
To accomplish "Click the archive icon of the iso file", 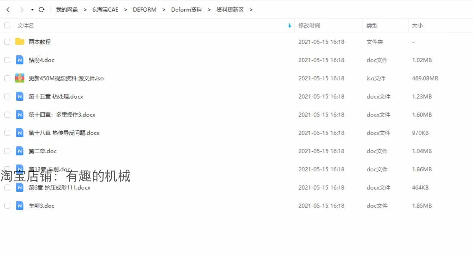I will click(20, 78).
